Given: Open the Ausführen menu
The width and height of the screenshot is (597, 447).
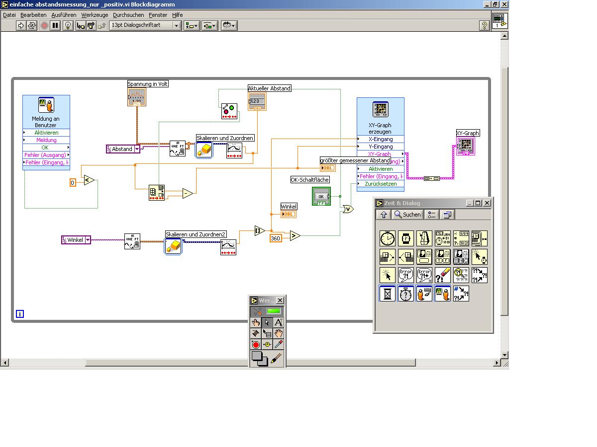Looking at the screenshot, I should click(x=64, y=15).
